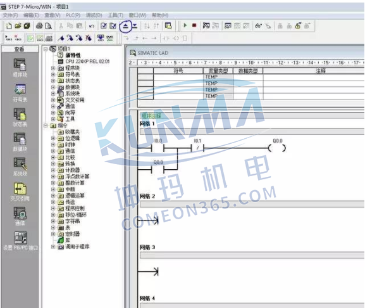The width and height of the screenshot is (365, 308).
Task: Expand the 程序块 tree node
Action: (x=53, y=68)
